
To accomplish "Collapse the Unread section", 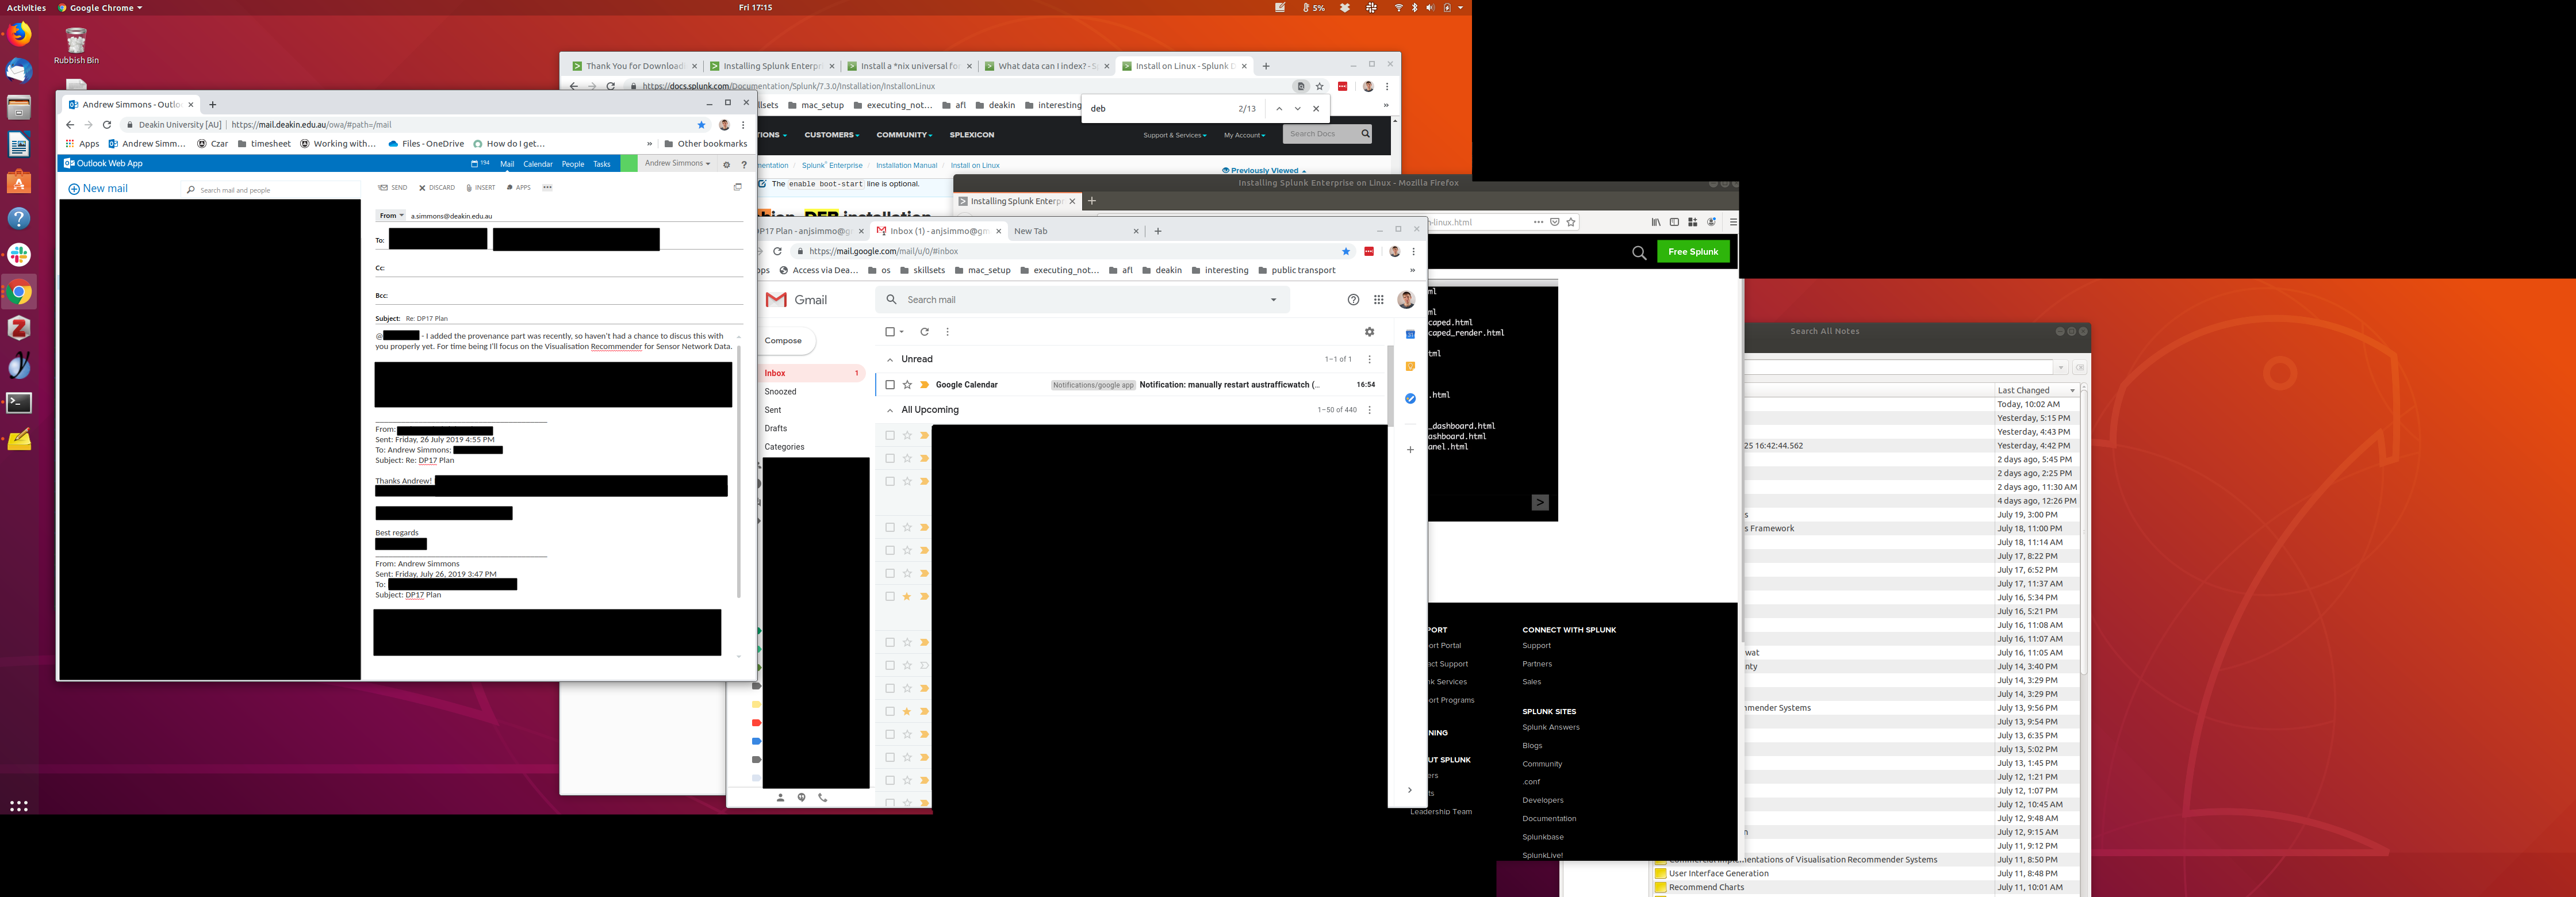I will (890, 359).
